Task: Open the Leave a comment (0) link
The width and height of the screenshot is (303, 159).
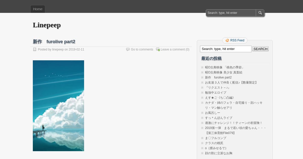Action: point(175,49)
